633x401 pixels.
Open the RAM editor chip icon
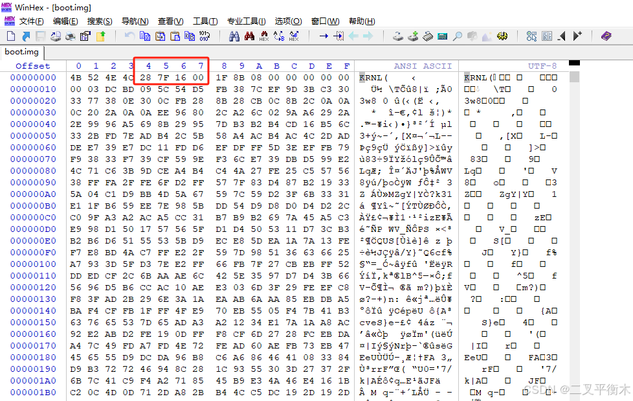428,36
